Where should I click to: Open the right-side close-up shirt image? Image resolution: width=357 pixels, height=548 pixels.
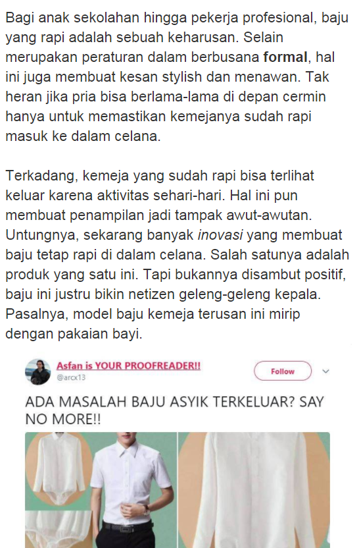tap(254, 490)
